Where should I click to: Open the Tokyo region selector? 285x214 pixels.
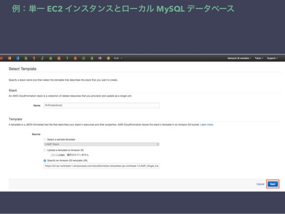point(259,58)
